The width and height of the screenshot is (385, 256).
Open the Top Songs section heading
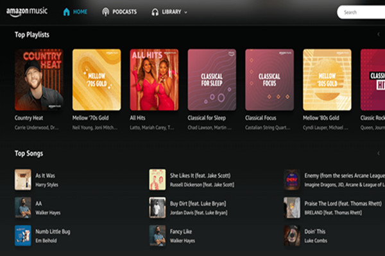(29, 154)
